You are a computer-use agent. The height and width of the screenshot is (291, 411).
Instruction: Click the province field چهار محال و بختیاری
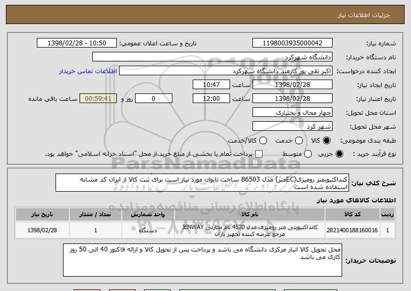293,113
